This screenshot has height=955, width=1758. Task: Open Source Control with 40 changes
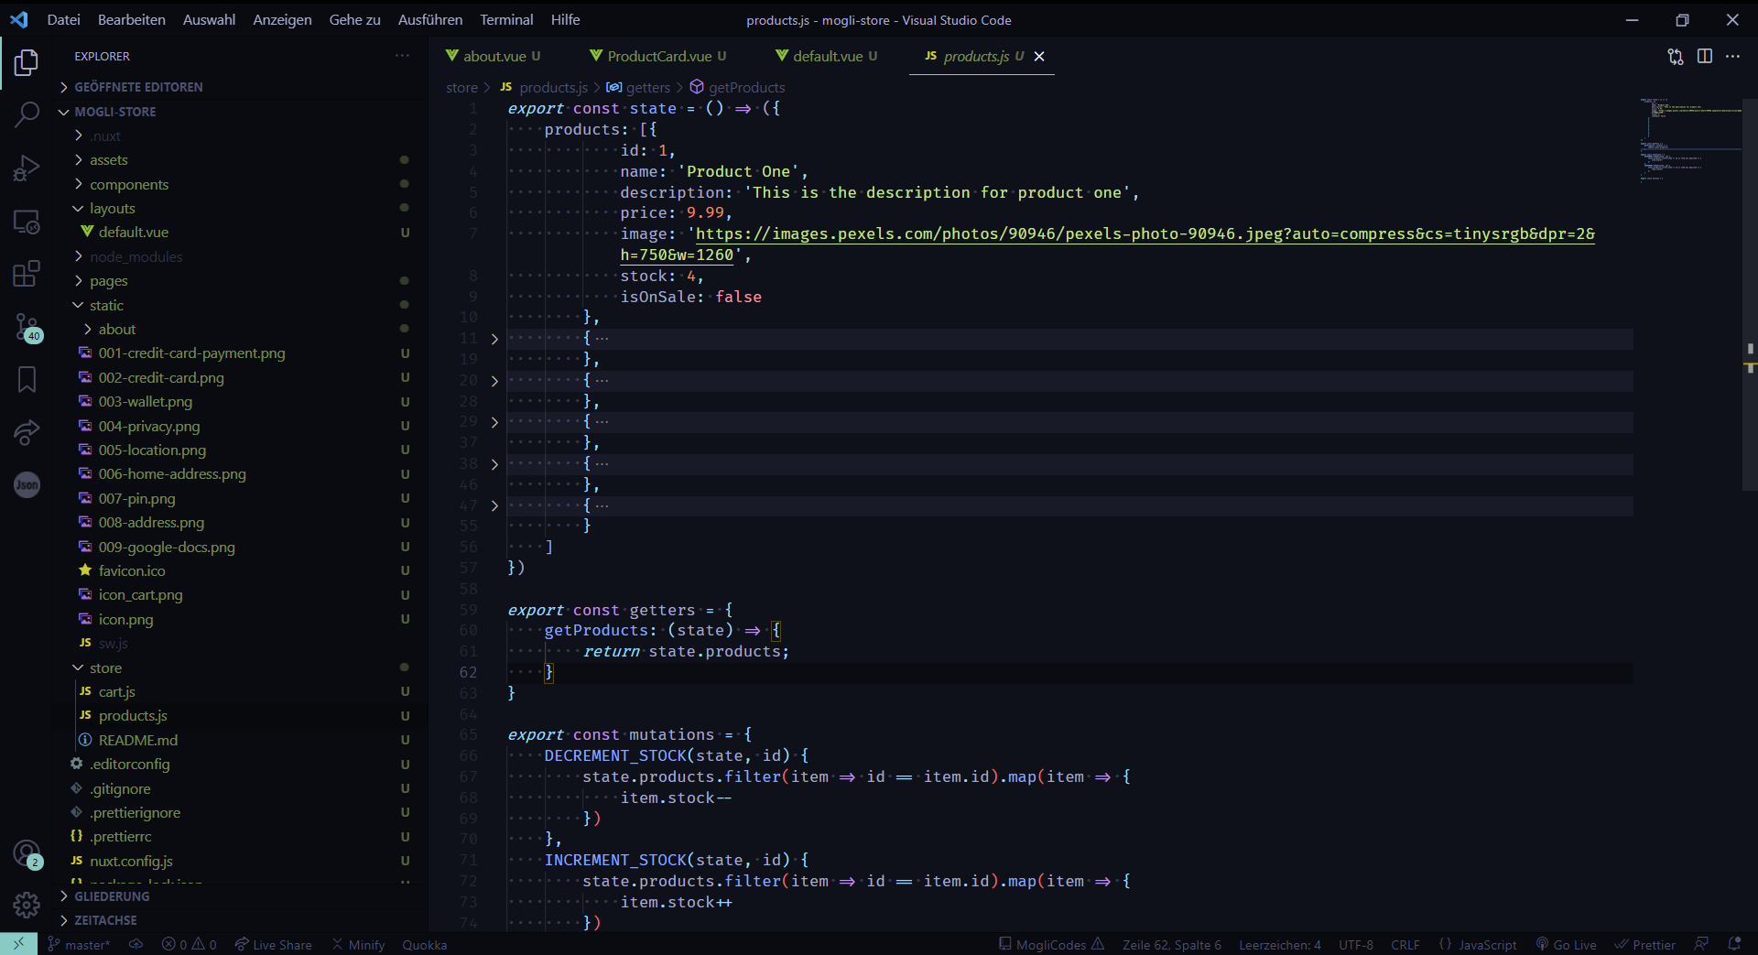(27, 327)
